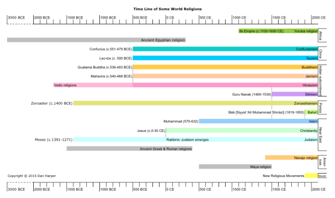Click the Zoroaster (c.1400 BCE) label

[x=51, y=103]
